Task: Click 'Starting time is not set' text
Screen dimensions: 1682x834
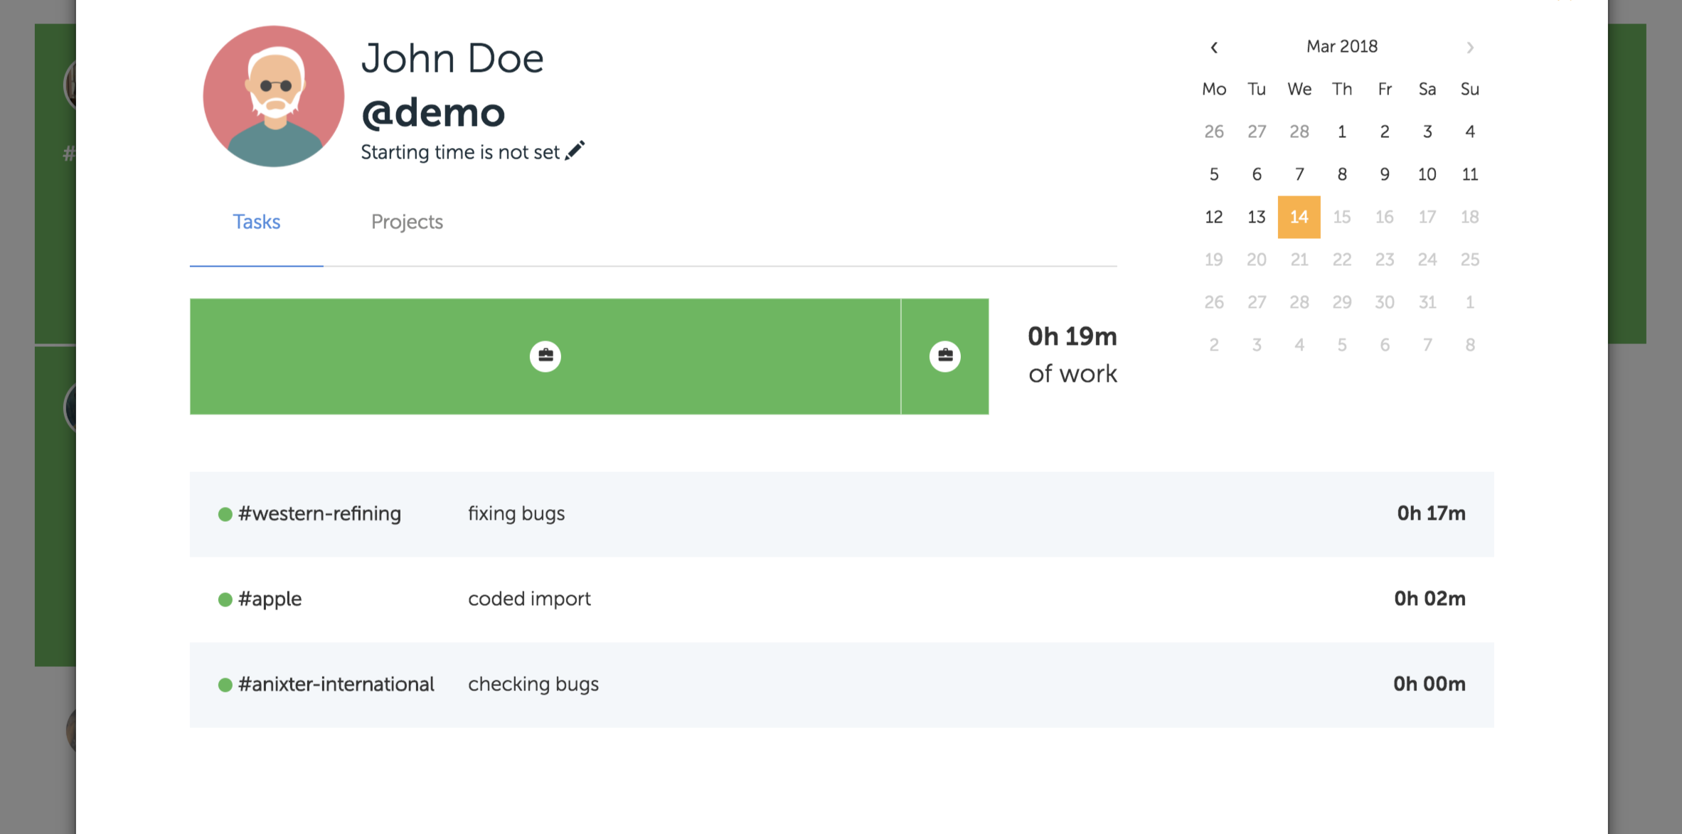Action: pyautogui.click(x=460, y=152)
